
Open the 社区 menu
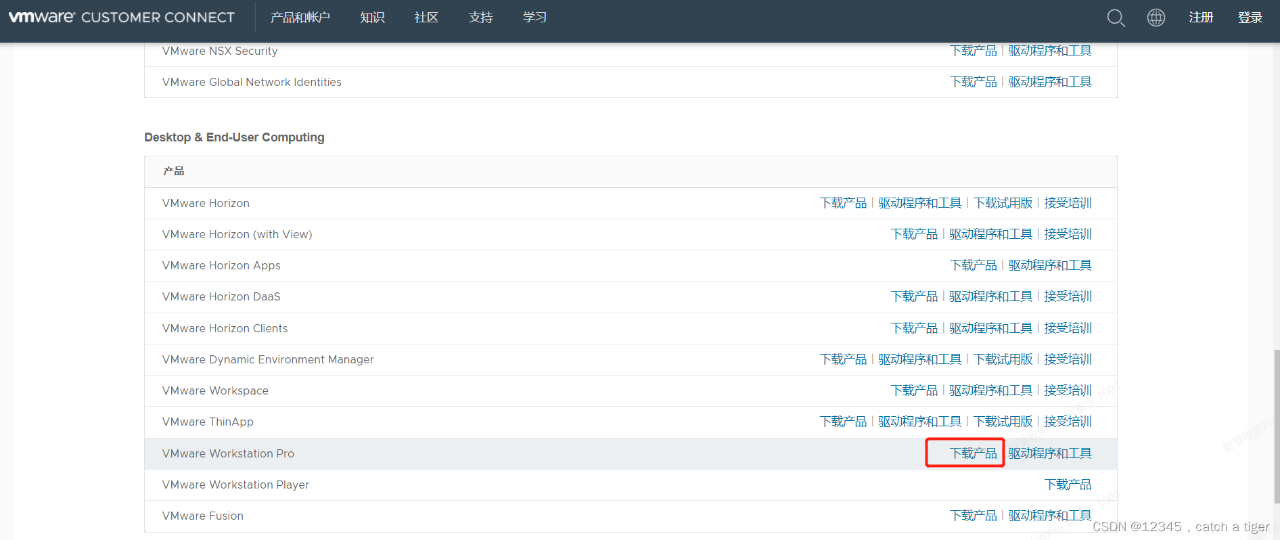[427, 18]
